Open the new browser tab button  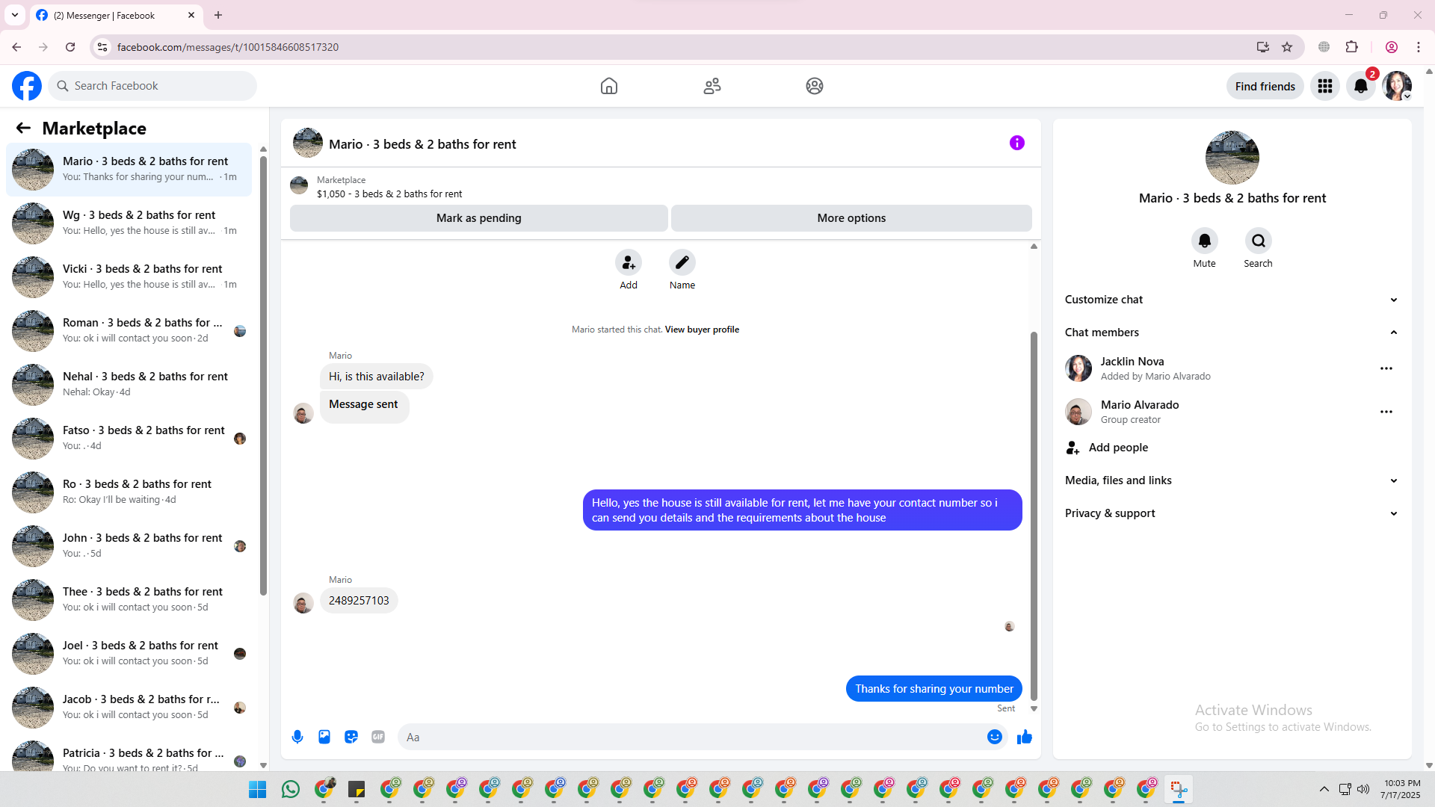(x=218, y=15)
